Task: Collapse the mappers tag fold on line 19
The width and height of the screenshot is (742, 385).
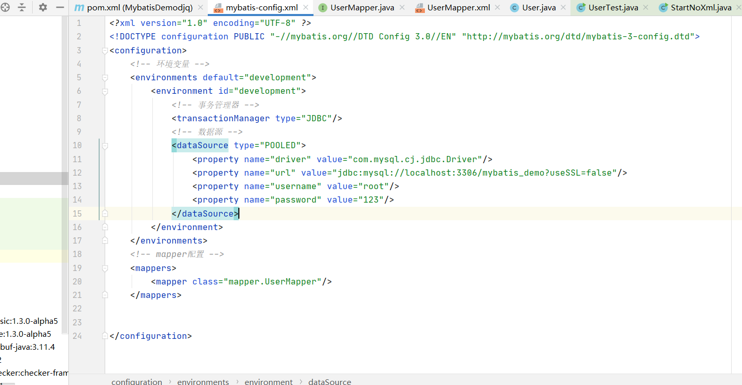Action: pos(105,268)
